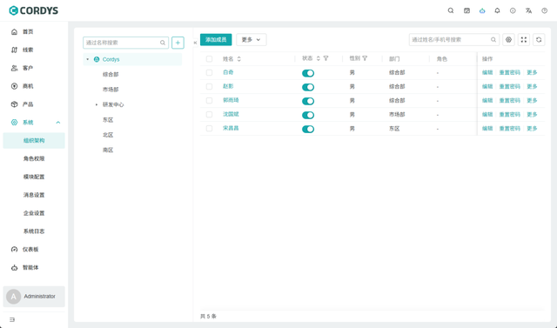Click 重置密码 for 赵影
This screenshot has height=328, width=557.
pyautogui.click(x=510, y=87)
